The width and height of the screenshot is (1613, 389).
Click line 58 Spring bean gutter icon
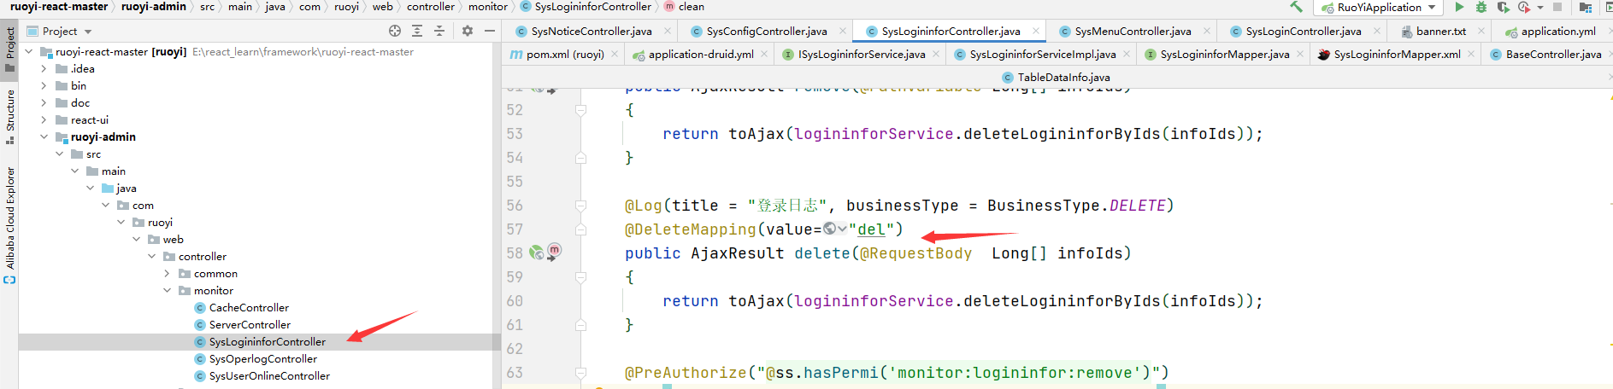pyautogui.click(x=536, y=253)
